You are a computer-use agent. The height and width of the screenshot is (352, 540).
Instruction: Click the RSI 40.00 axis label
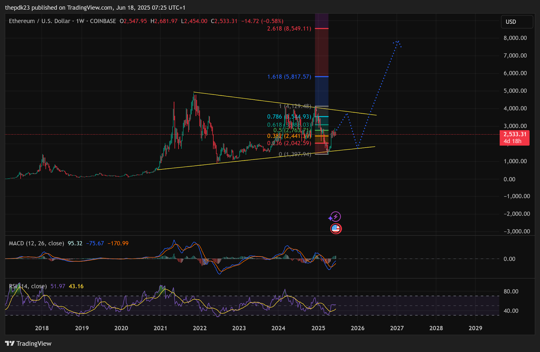[x=511, y=311]
